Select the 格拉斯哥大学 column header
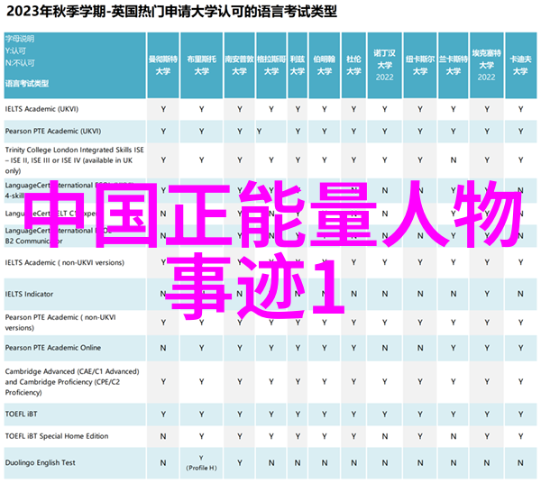 click(x=271, y=66)
